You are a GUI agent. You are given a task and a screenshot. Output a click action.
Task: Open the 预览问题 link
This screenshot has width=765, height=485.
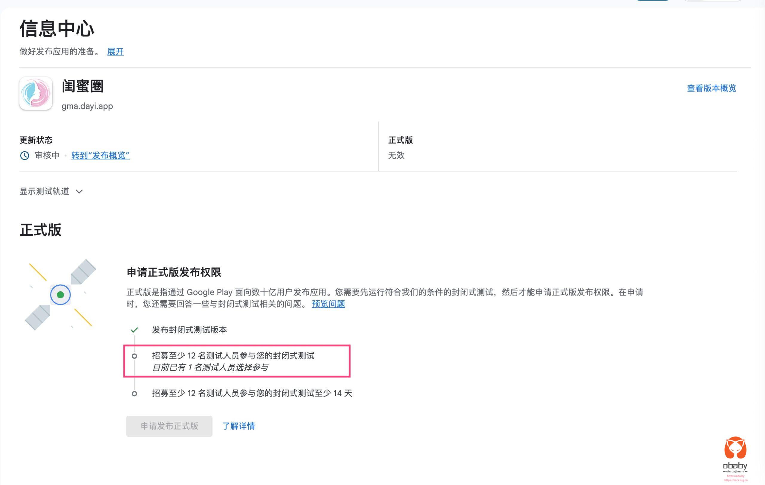click(x=328, y=304)
